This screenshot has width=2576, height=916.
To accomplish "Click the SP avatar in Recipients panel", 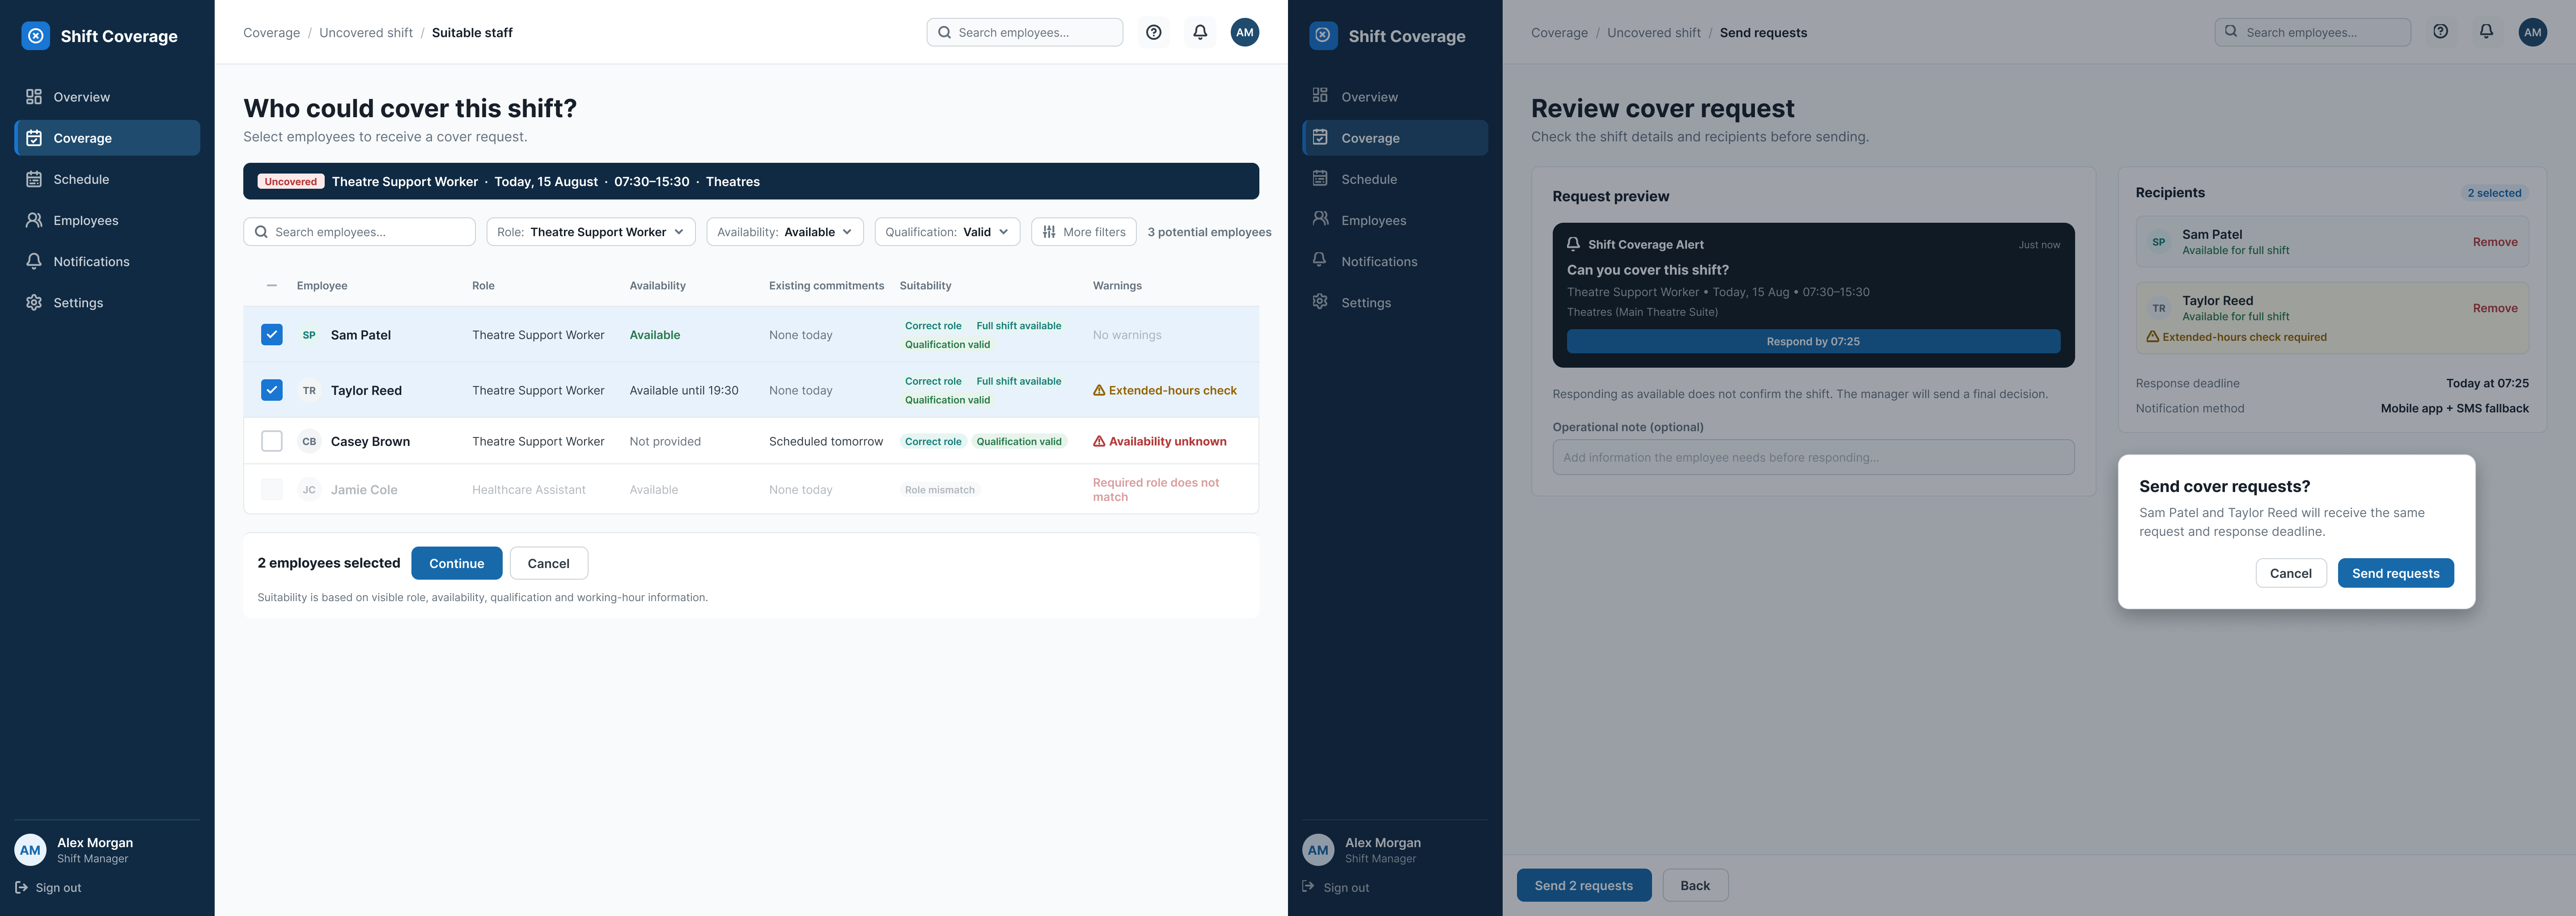I will click(2159, 242).
